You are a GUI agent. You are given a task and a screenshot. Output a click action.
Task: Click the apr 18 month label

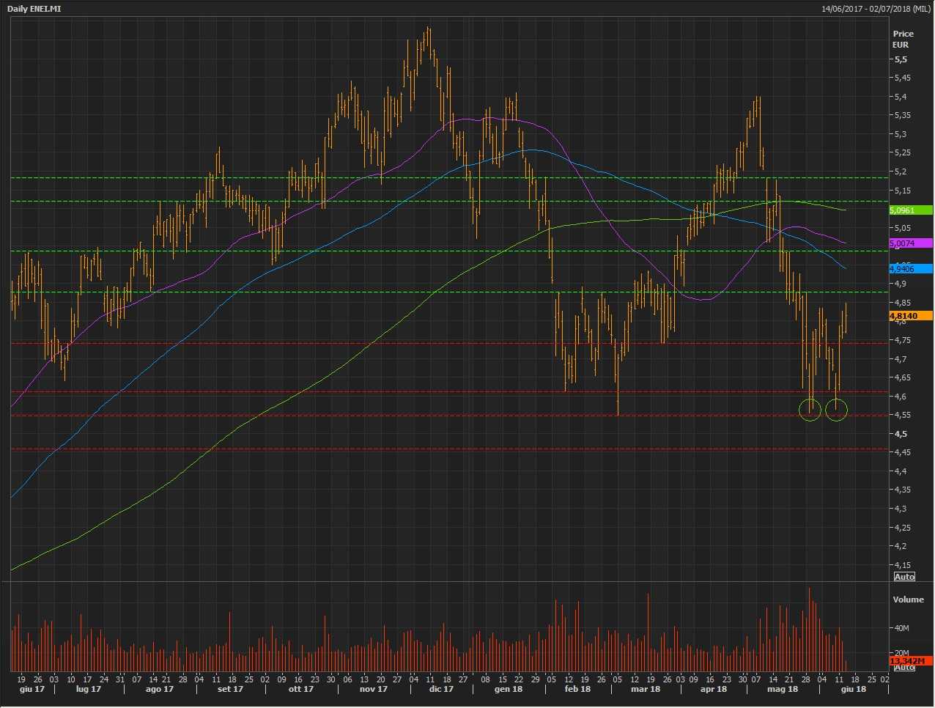pos(714,689)
